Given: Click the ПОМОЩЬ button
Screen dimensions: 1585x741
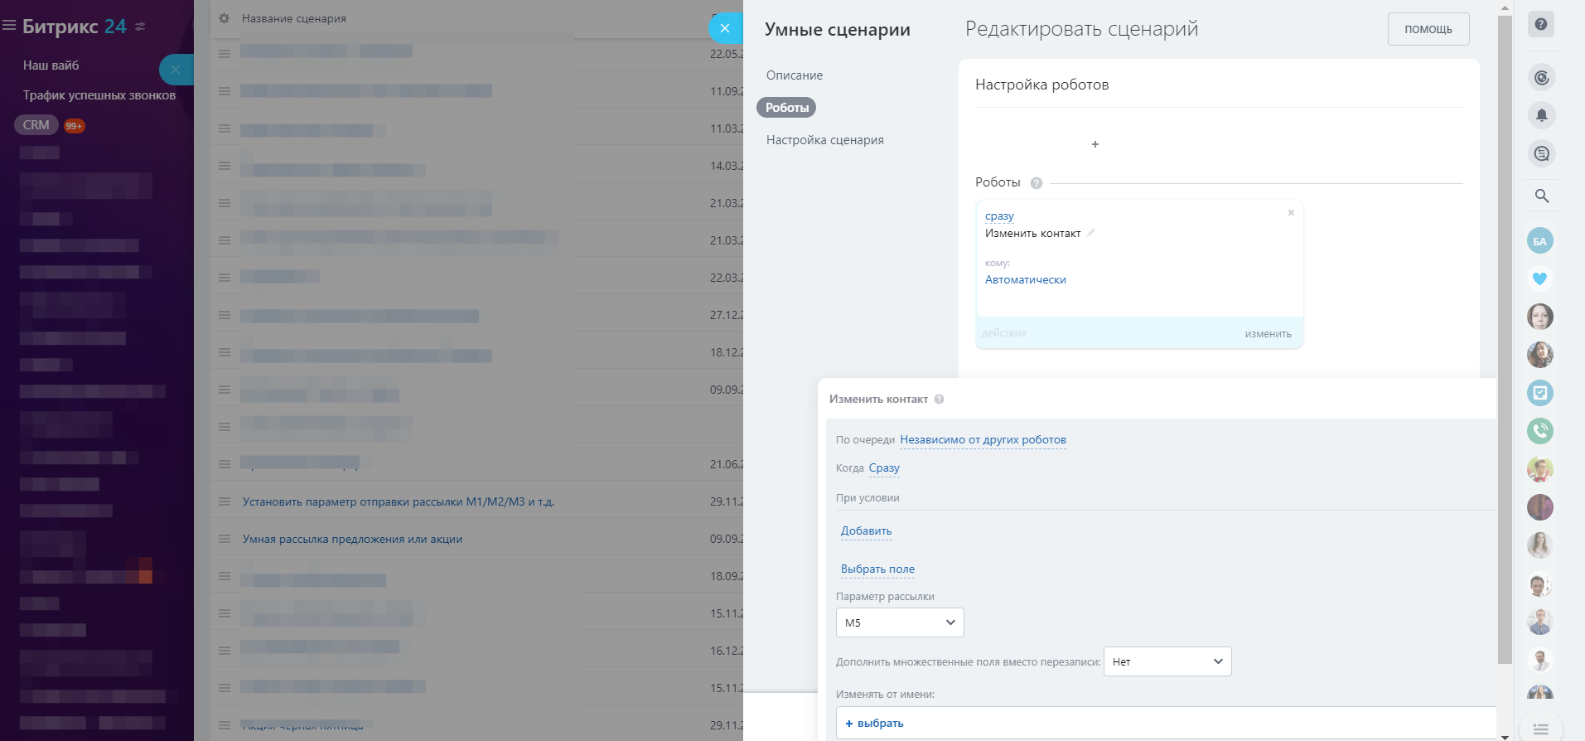Looking at the screenshot, I should point(1428,29).
